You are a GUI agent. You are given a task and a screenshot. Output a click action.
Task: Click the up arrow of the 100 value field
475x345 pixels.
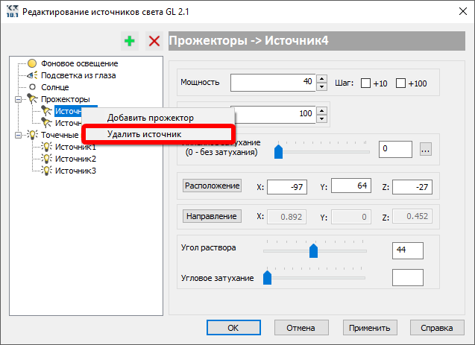[321, 110]
